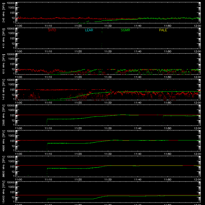Click the 100 tick of 2695 MHz panel
205x205 pixels.
tap(12, 115)
